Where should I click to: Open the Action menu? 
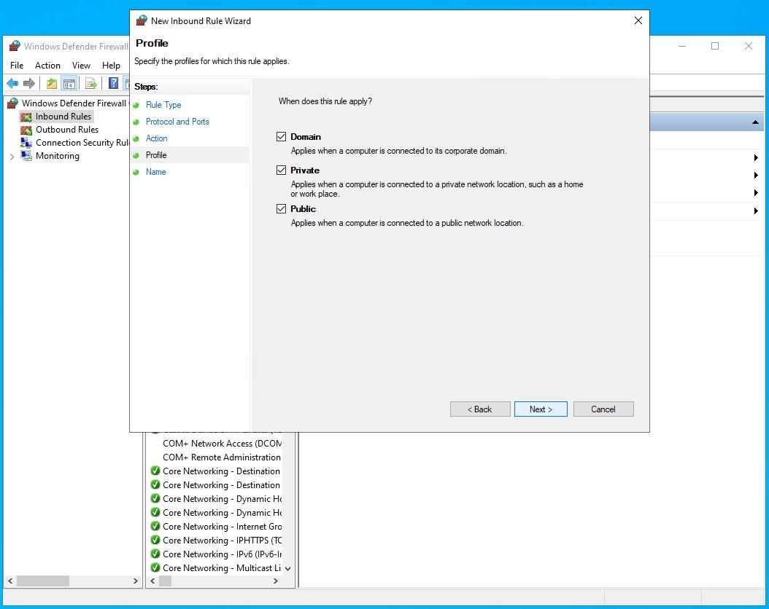click(x=47, y=66)
